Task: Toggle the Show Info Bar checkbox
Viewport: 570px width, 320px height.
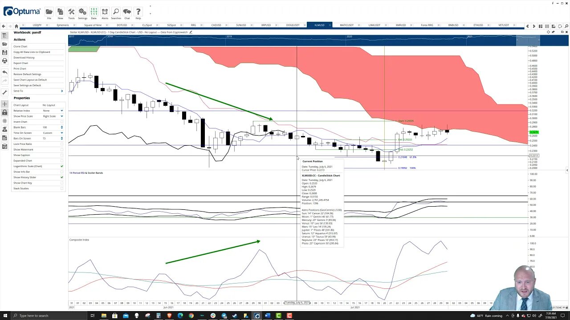Action: coord(61,172)
